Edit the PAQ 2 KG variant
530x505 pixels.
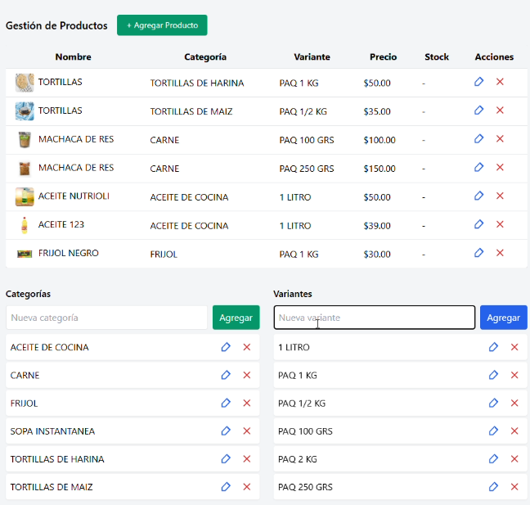[x=493, y=459]
